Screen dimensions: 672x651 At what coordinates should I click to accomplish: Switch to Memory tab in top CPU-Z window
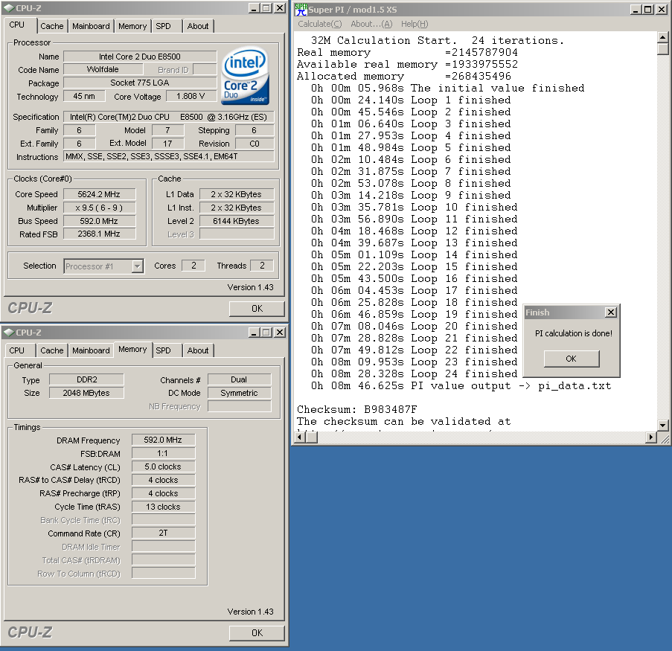click(132, 26)
